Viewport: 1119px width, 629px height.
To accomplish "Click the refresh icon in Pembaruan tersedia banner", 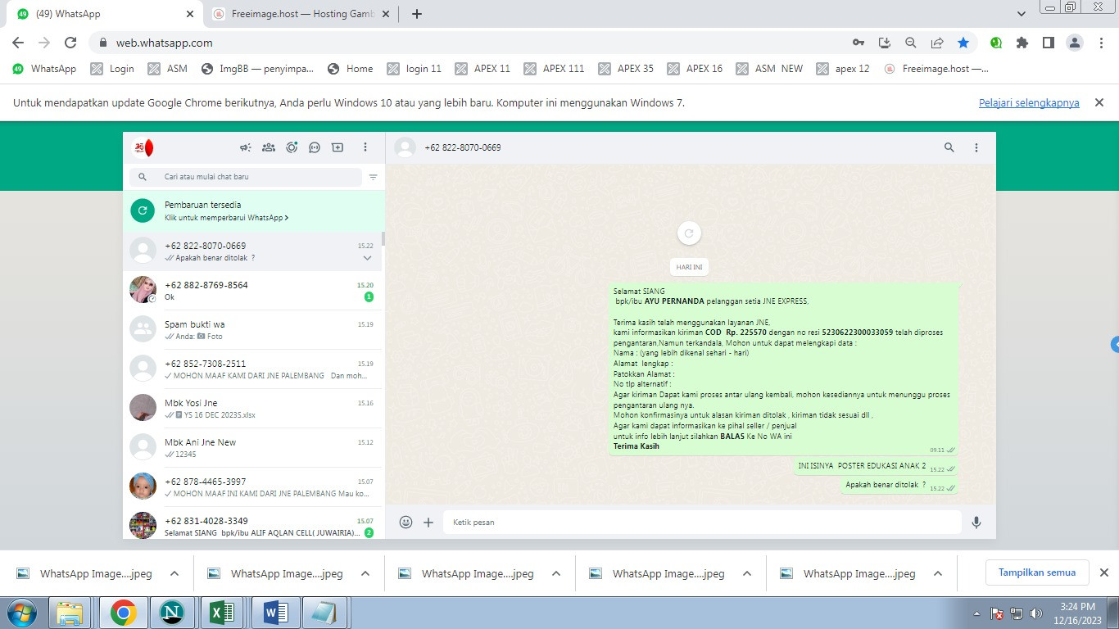I will (143, 210).
